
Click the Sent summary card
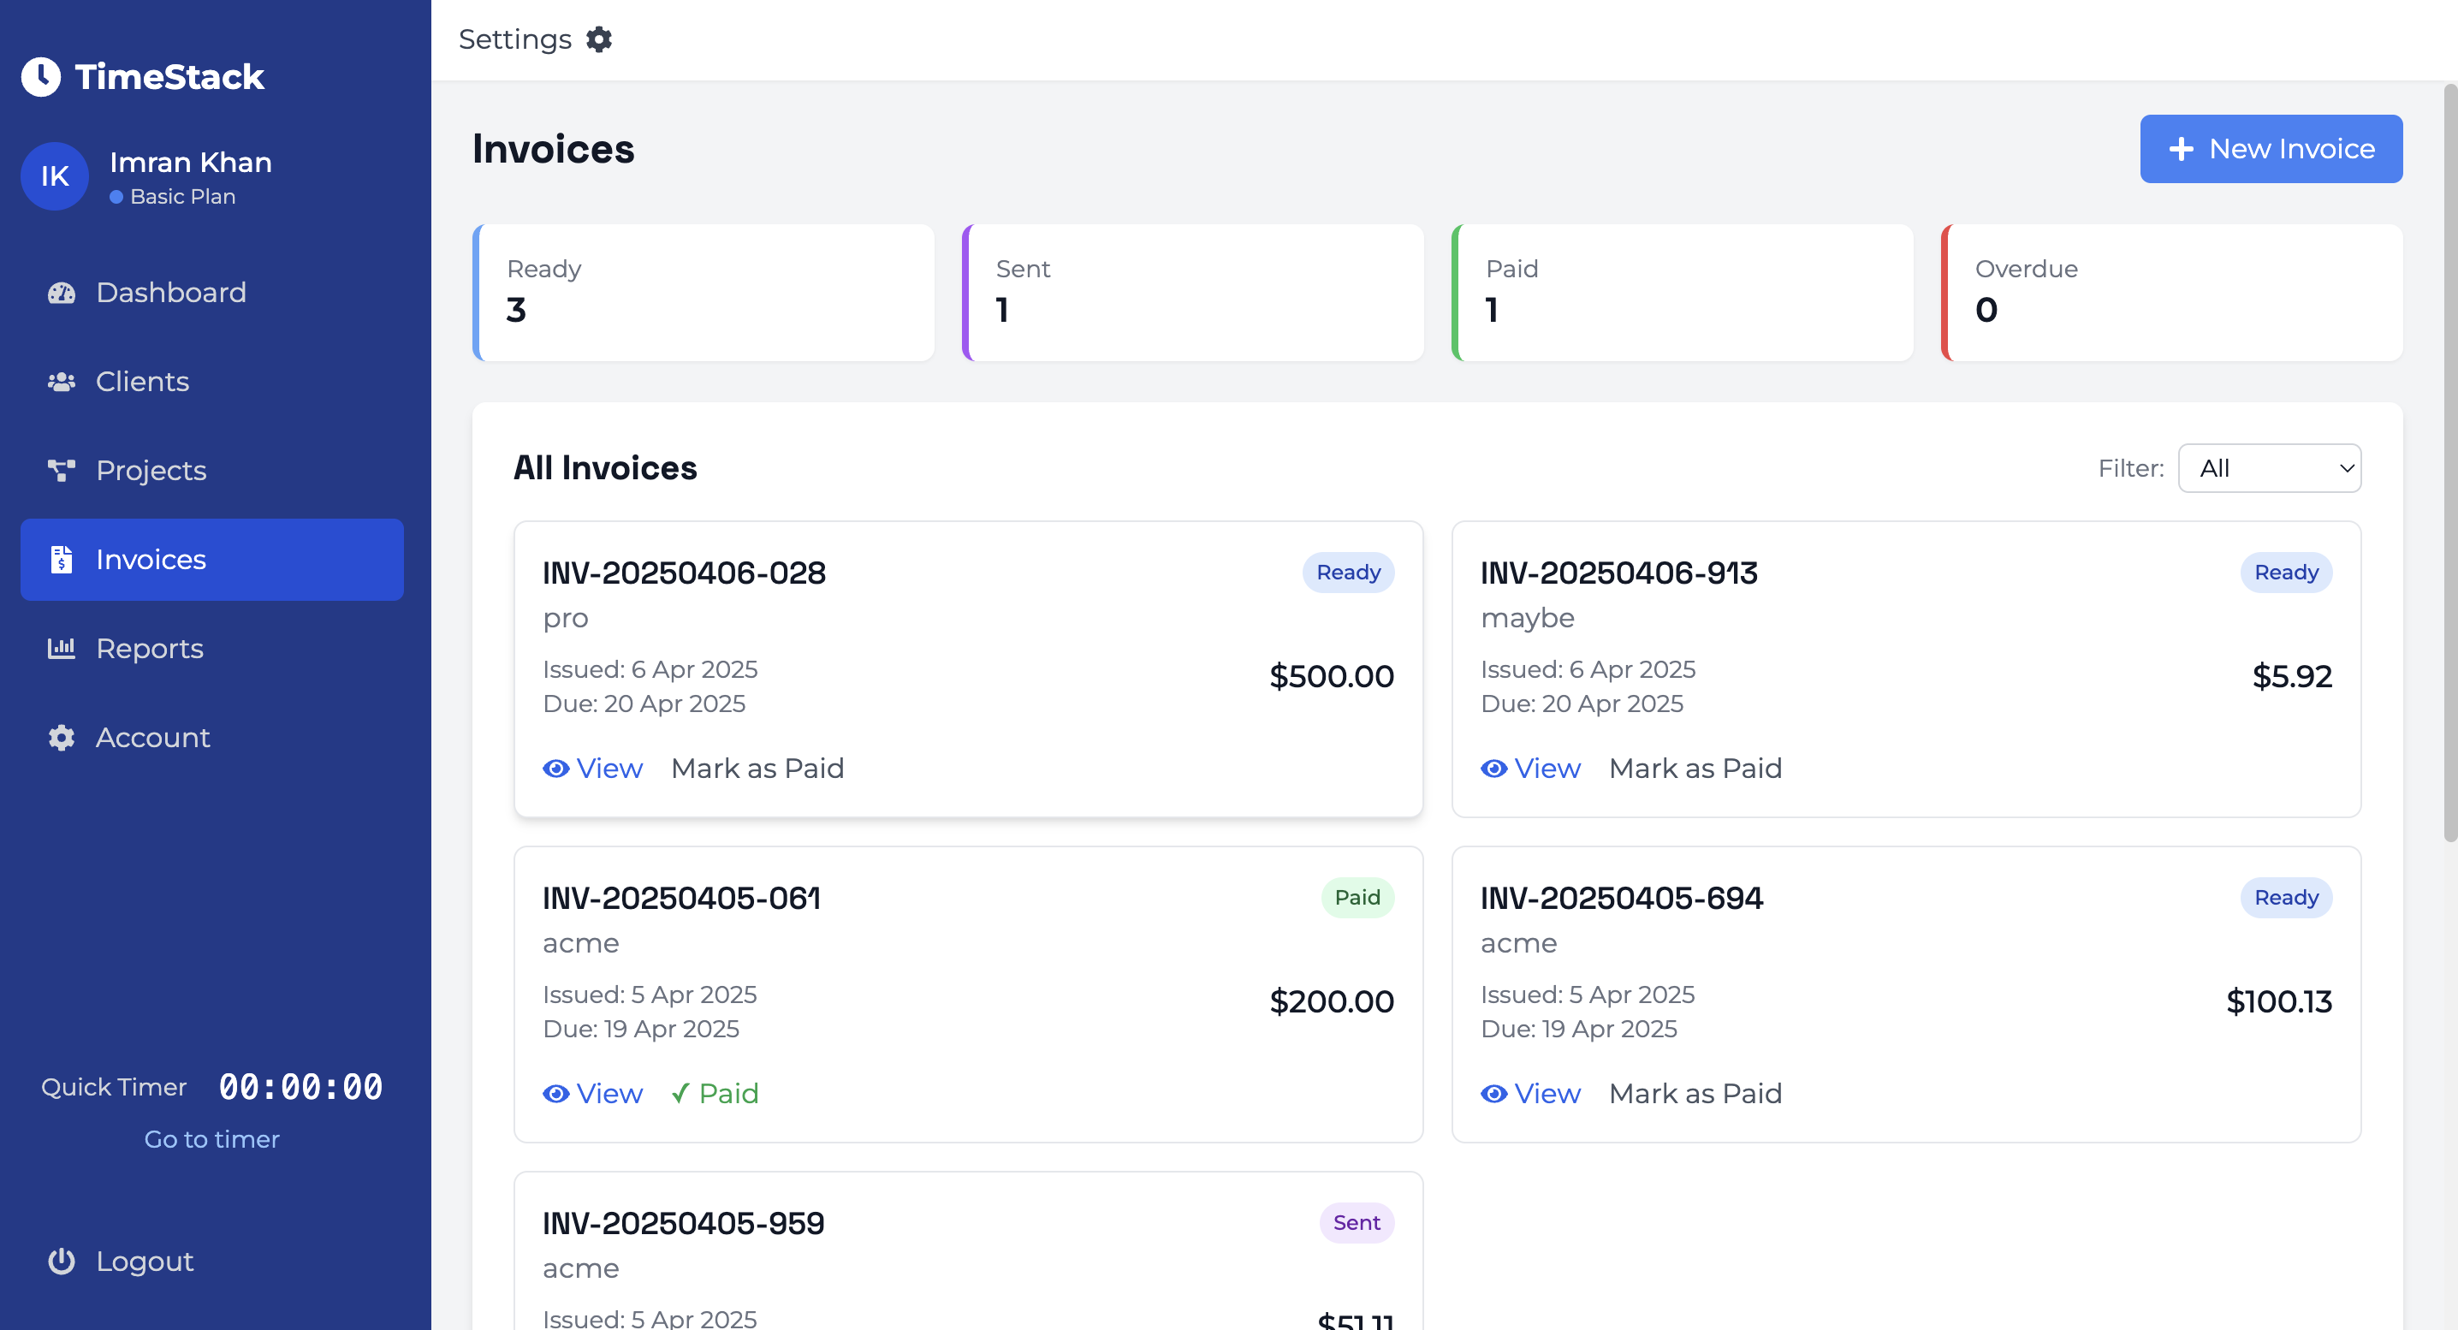pos(1193,293)
